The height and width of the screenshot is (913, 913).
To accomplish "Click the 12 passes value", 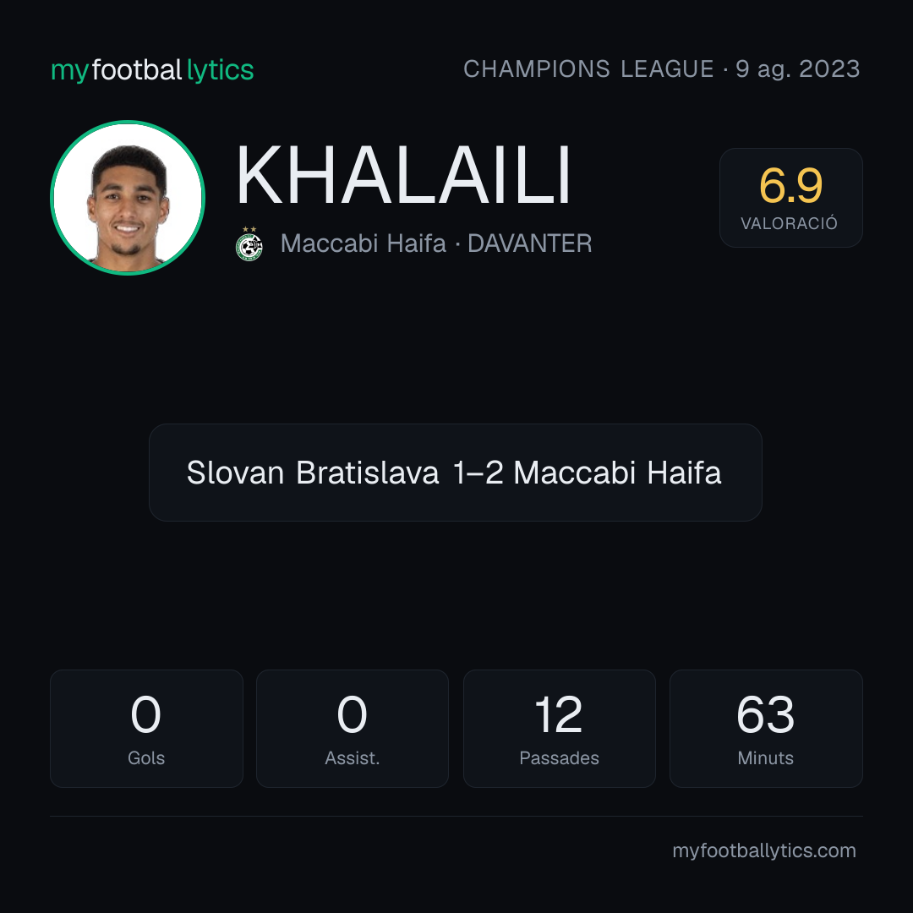I will (x=559, y=714).
